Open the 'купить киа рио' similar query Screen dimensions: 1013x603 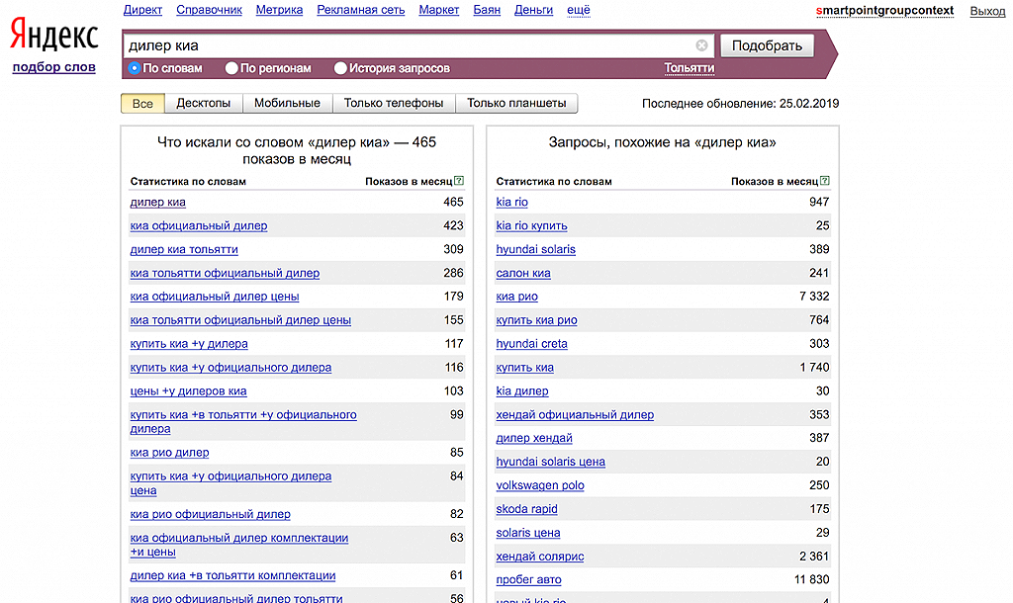pyautogui.click(x=536, y=320)
